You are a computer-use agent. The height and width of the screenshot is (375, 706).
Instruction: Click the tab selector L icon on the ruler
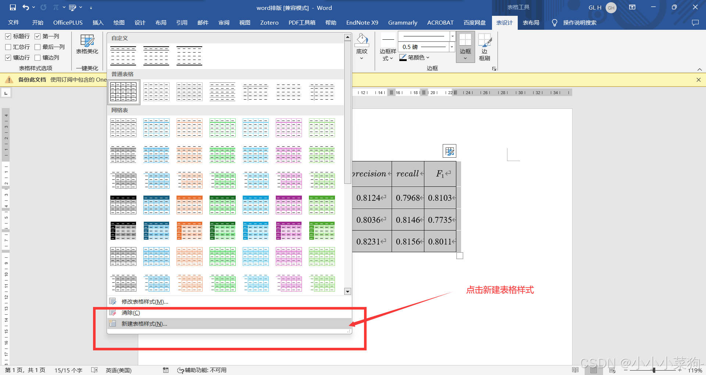6,93
